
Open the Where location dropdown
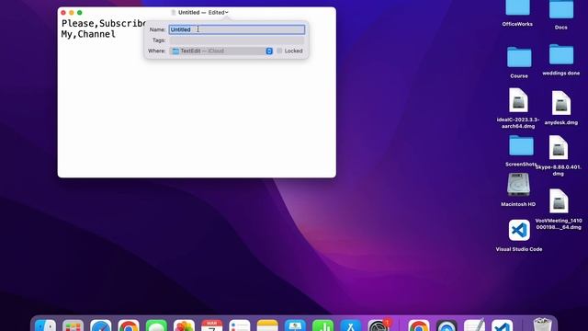(221, 51)
